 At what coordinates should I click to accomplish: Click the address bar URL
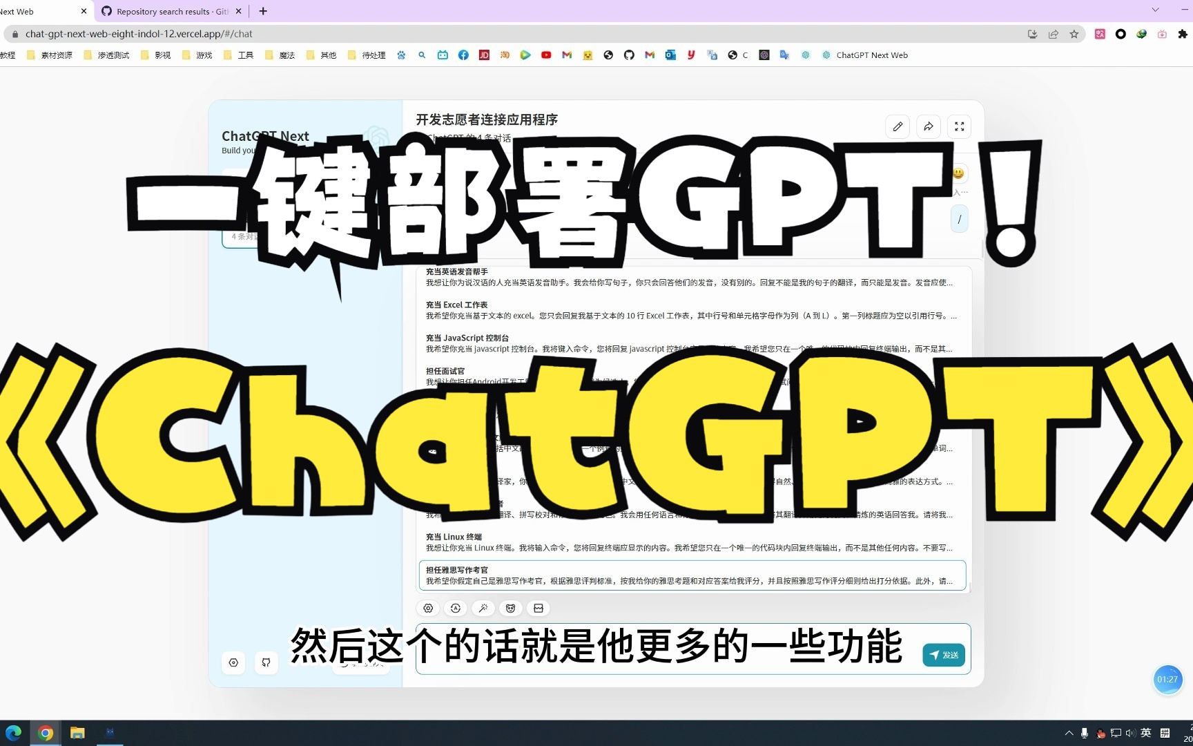(139, 34)
